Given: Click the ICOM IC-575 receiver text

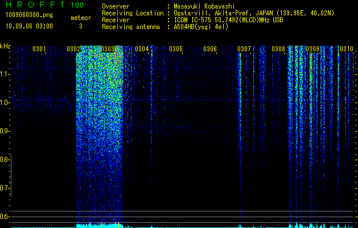Looking at the screenshot, I should tap(228, 20).
